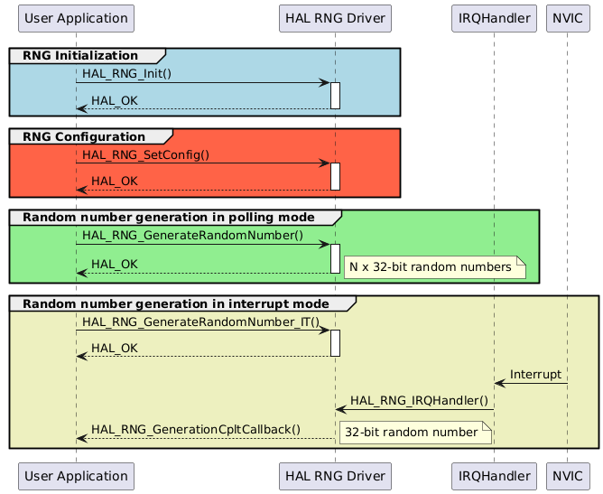Click the activation bar in polling mode group
This screenshot has height=494, width=603.
pyautogui.click(x=335, y=258)
